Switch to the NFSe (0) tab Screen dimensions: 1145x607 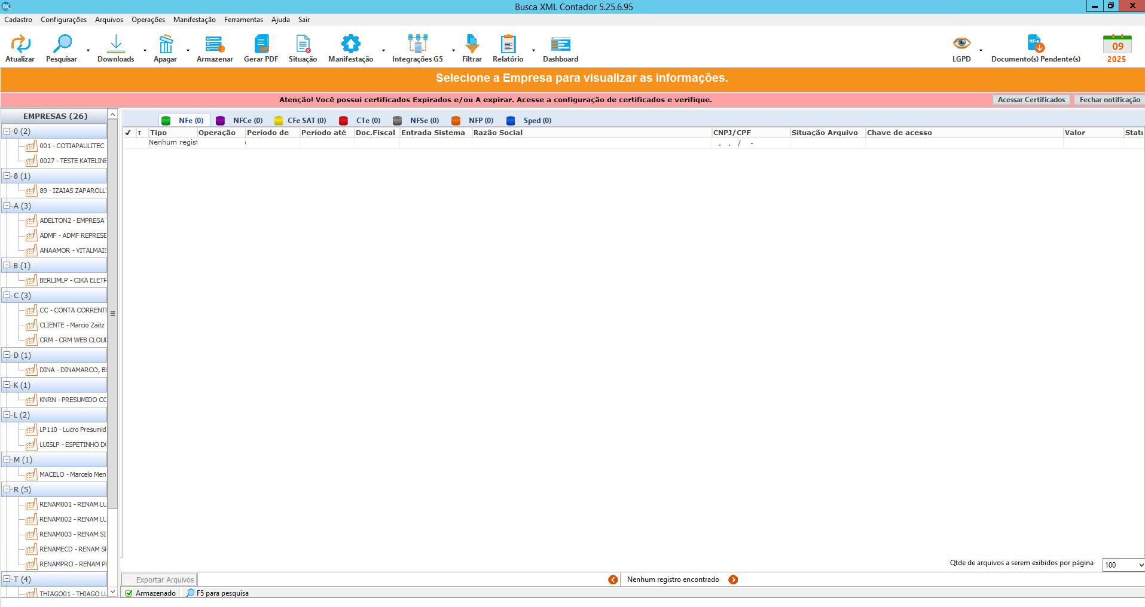(416, 120)
